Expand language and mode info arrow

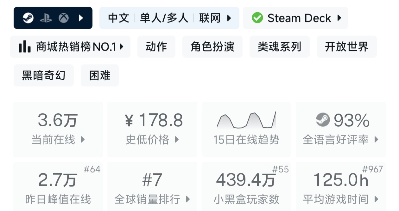(229, 18)
